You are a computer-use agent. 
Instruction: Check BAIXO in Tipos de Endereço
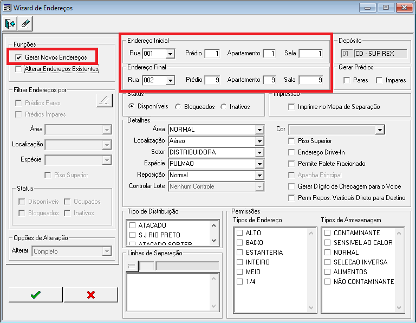(x=239, y=243)
